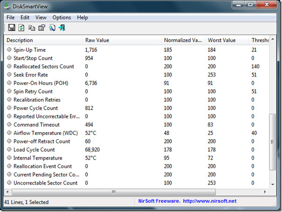Click status bullet of Uncorrectable Sector Count
Screen dimensions: 282x212
coord(9,183)
